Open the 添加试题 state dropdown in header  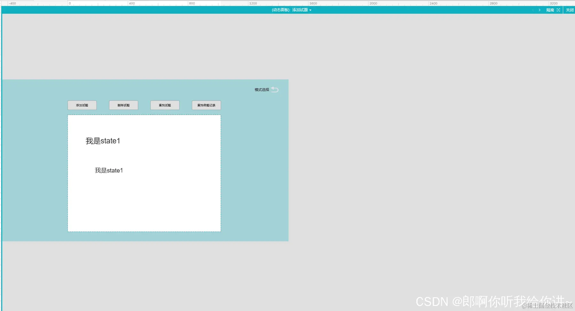[x=302, y=10]
